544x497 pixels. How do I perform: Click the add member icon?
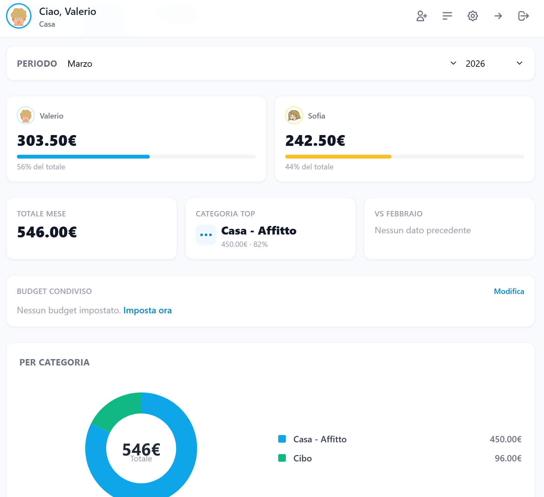(x=422, y=16)
